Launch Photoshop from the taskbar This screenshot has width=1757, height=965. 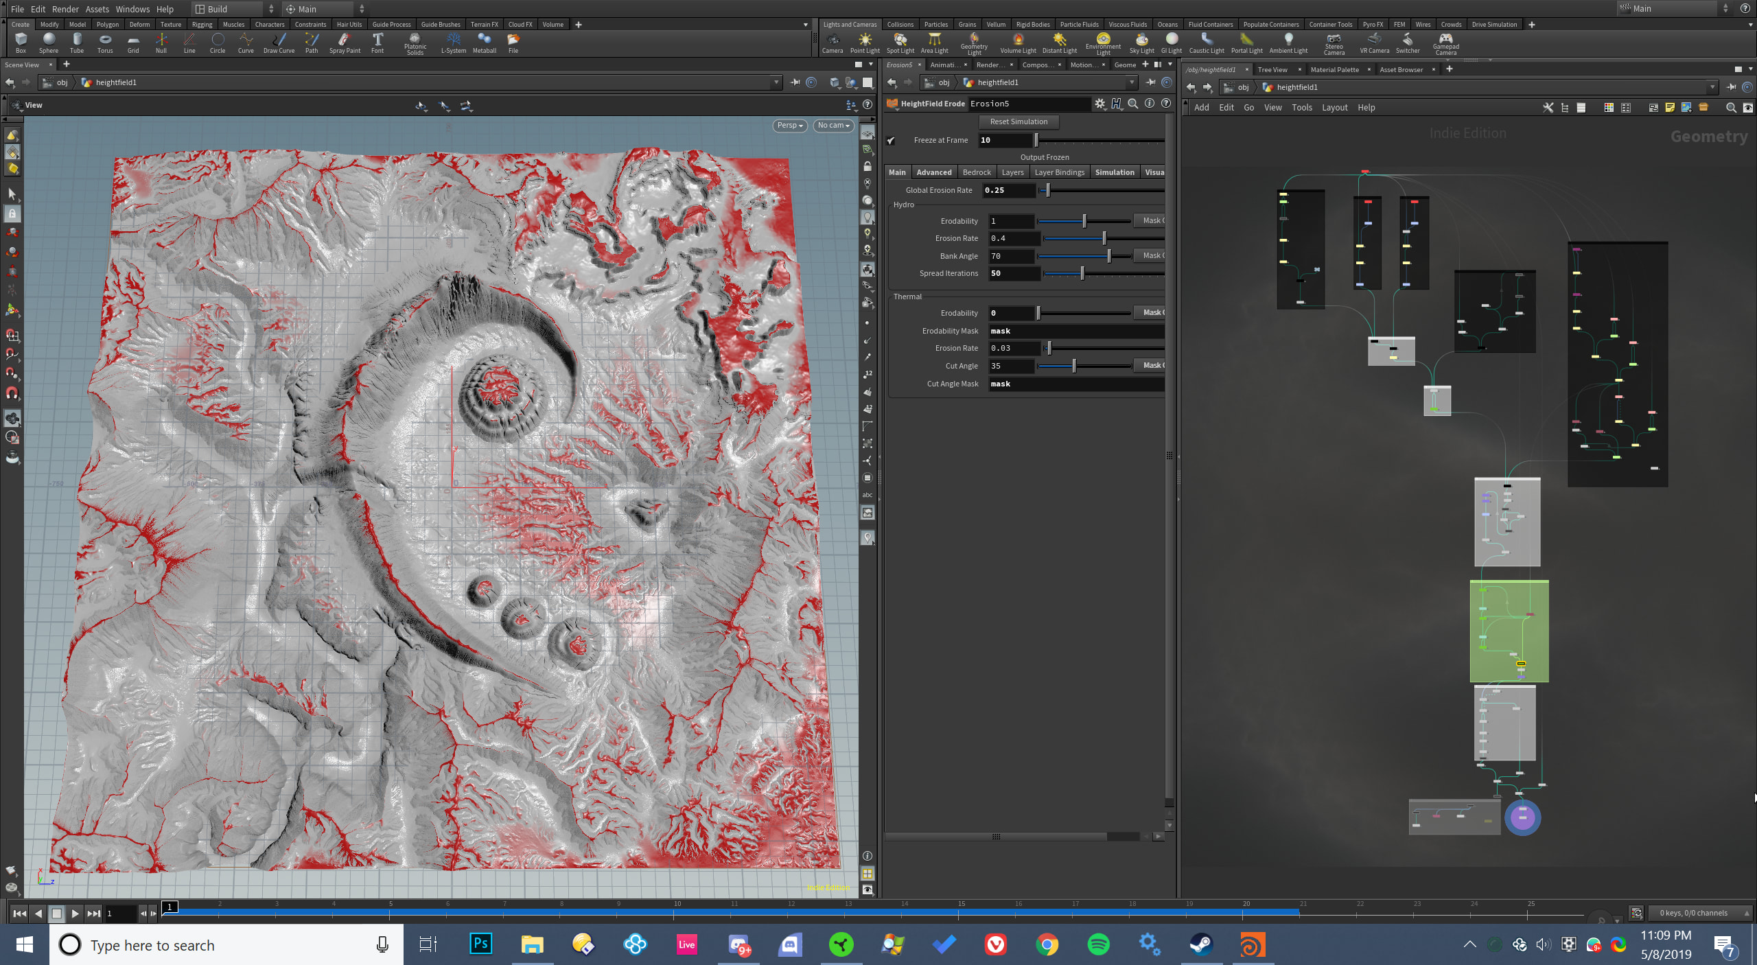(480, 944)
